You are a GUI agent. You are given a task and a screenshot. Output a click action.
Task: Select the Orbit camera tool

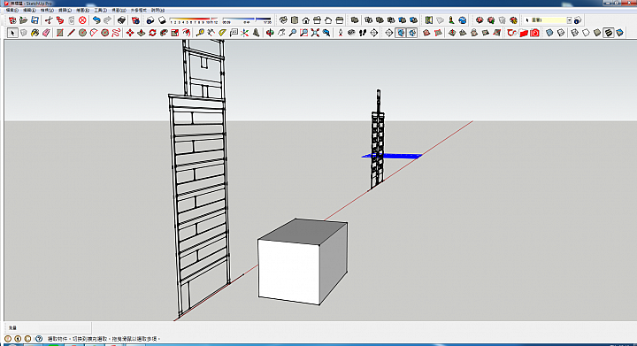(x=270, y=33)
